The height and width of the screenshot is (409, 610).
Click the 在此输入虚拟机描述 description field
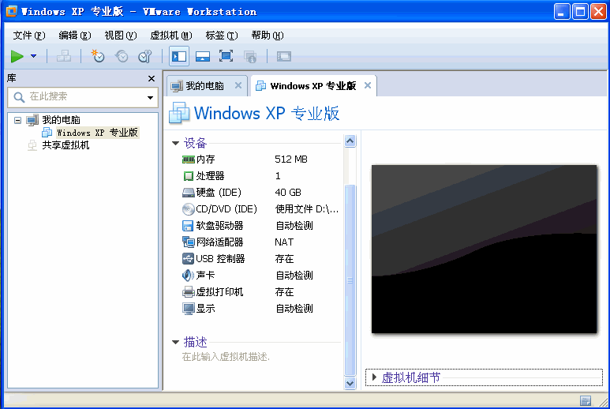click(x=226, y=357)
